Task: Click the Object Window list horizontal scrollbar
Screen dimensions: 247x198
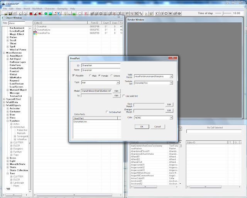Action: [78, 195]
